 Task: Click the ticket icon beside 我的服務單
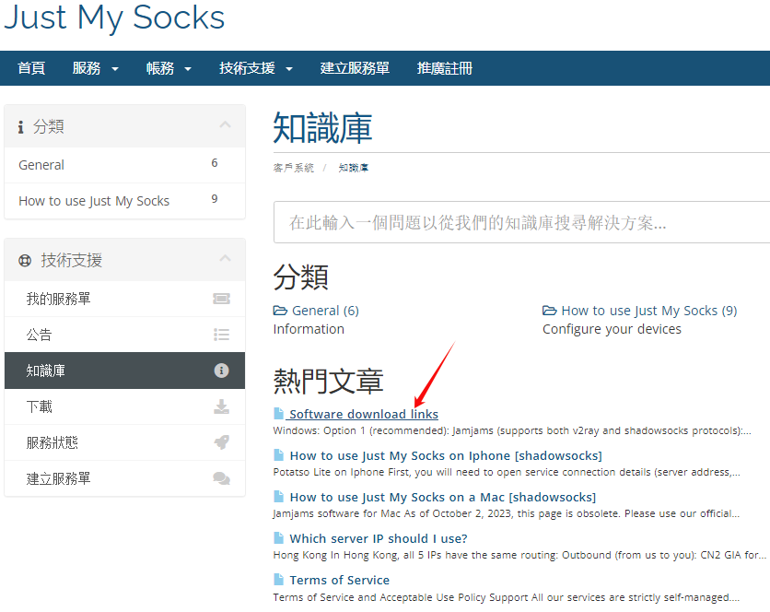pos(221,299)
